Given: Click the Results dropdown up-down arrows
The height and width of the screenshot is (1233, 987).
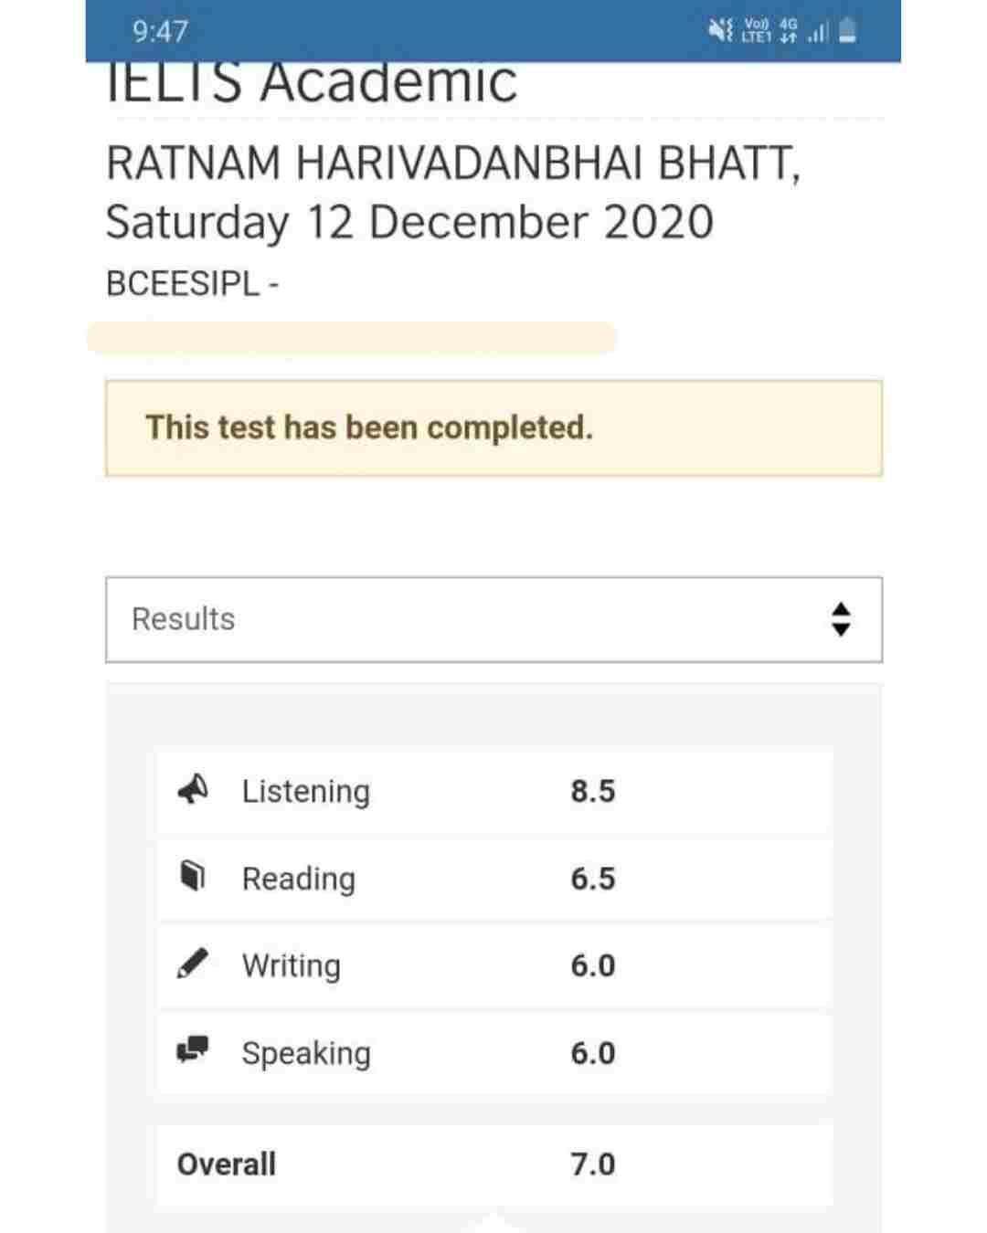Looking at the screenshot, I should click(x=841, y=619).
